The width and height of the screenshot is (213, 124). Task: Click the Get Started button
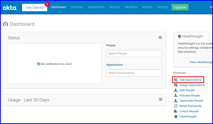coord(35,7)
